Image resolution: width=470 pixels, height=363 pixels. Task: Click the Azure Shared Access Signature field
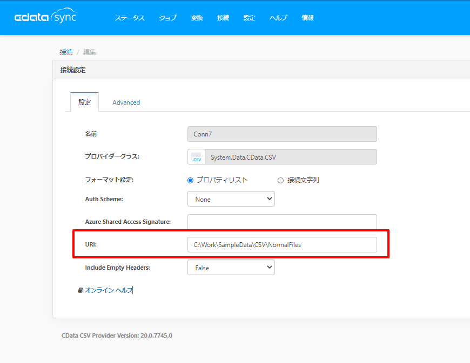[x=282, y=222]
